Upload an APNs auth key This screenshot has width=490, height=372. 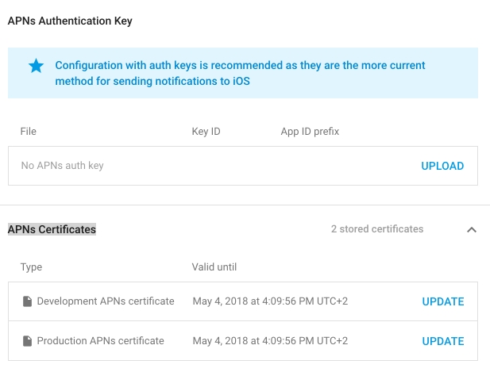coord(442,166)
